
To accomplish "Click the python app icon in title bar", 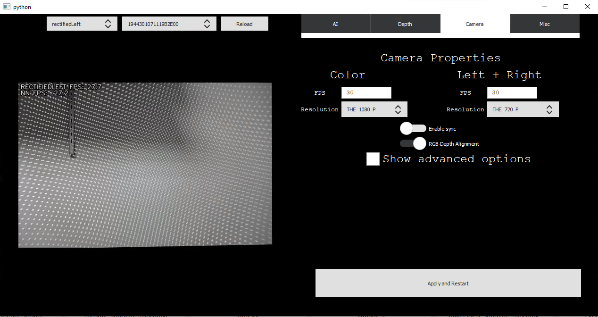I will [x=7, y=7].
